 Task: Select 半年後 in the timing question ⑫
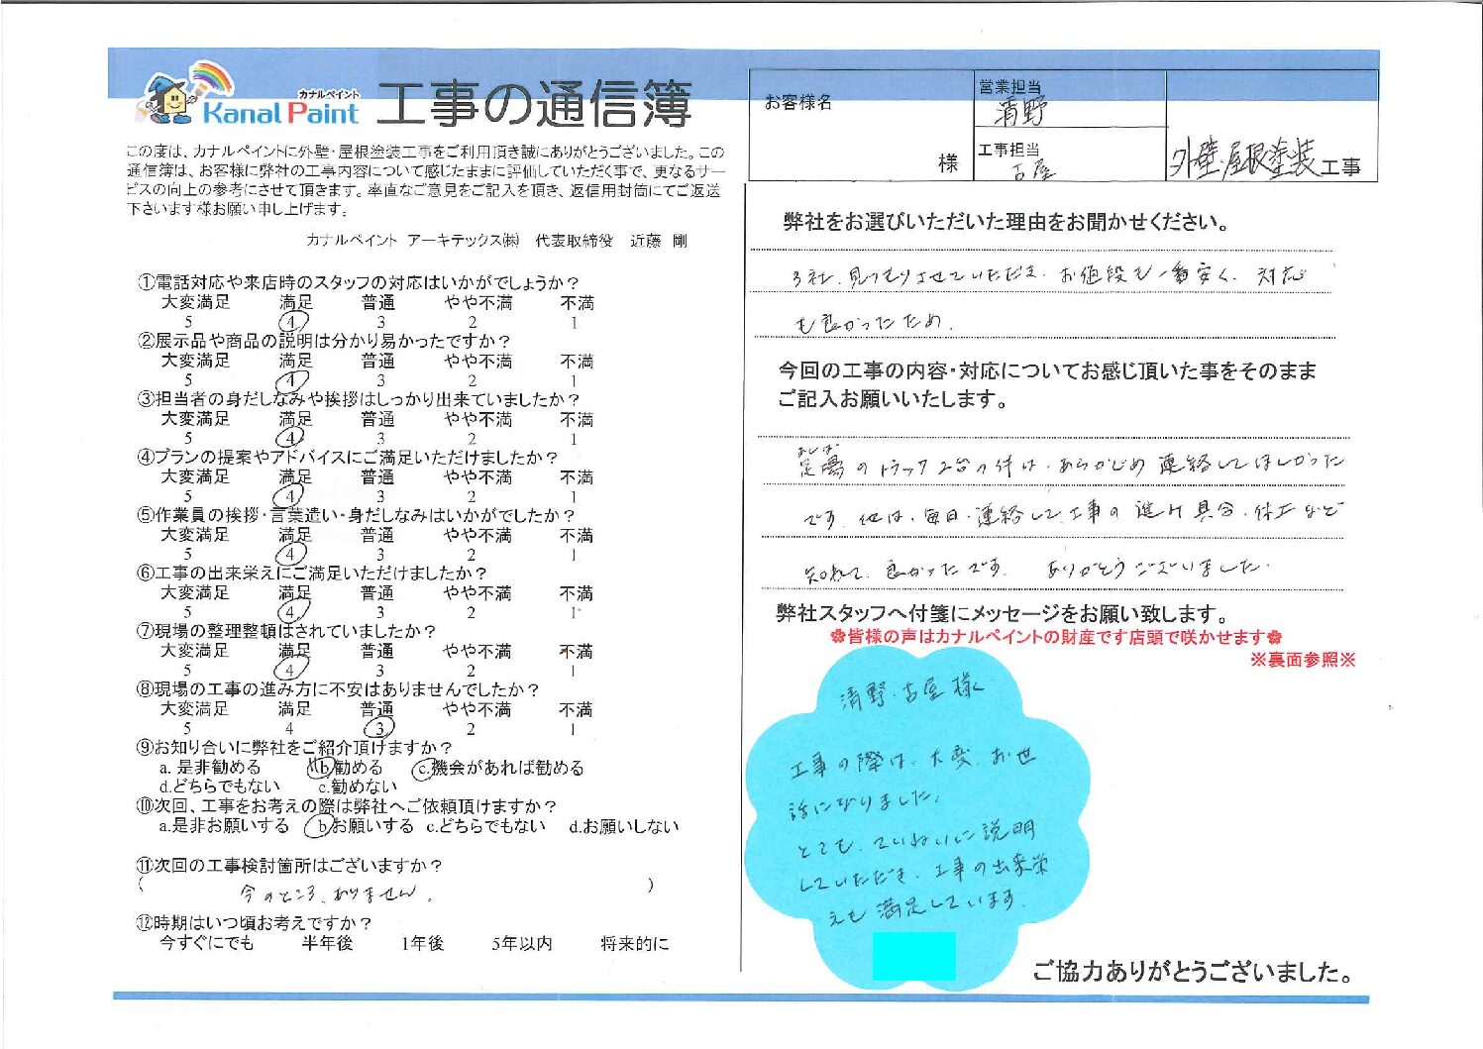coord(327,944)
